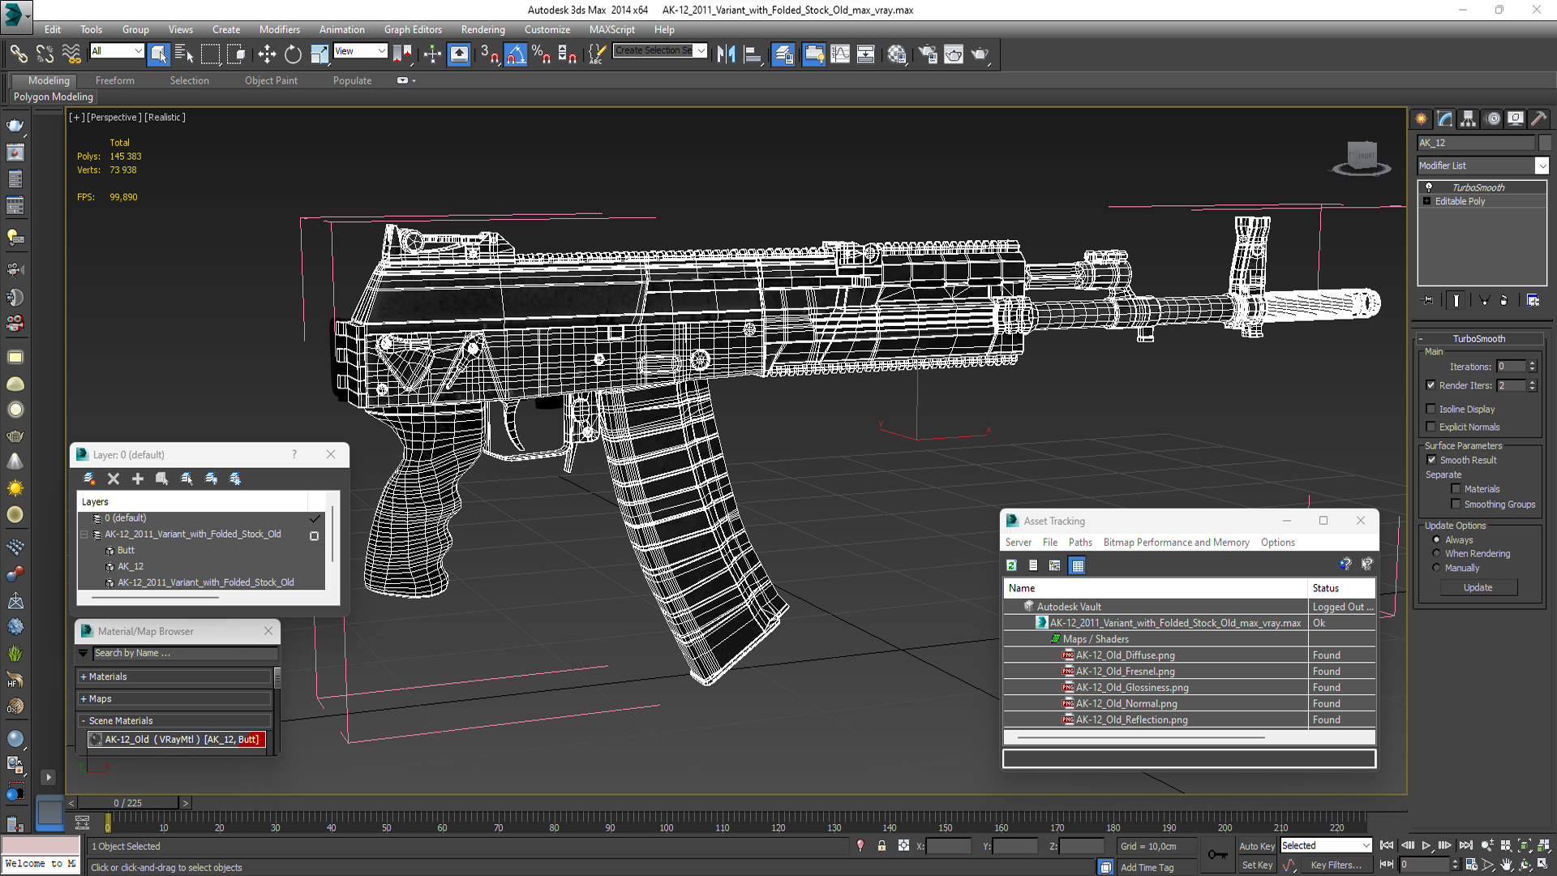Open the Key filter Selected dropdown

click(x=1325, y=845)
